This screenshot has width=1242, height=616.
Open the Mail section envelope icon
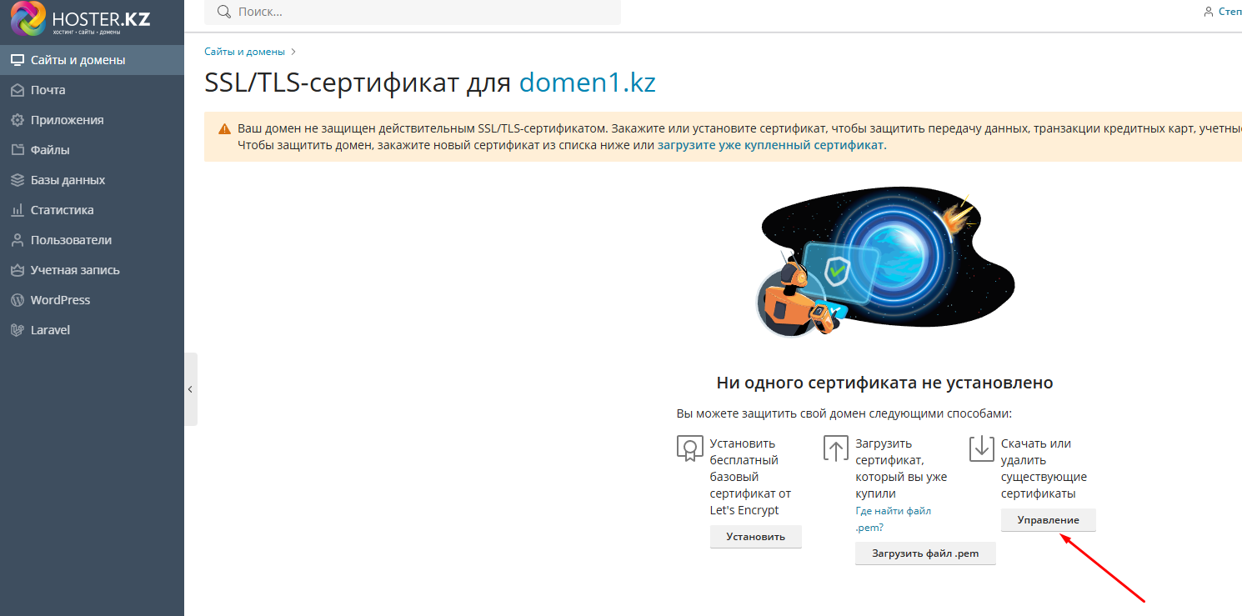click(17, 90)
